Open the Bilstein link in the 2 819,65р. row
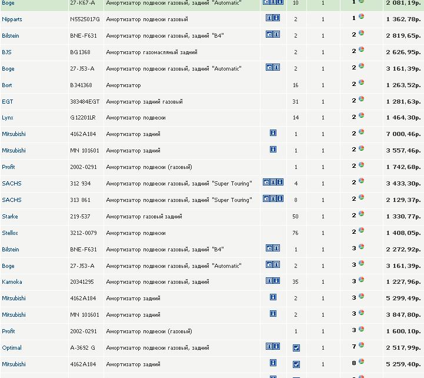This screenshot has width=424, height=378. pos(11,36)
